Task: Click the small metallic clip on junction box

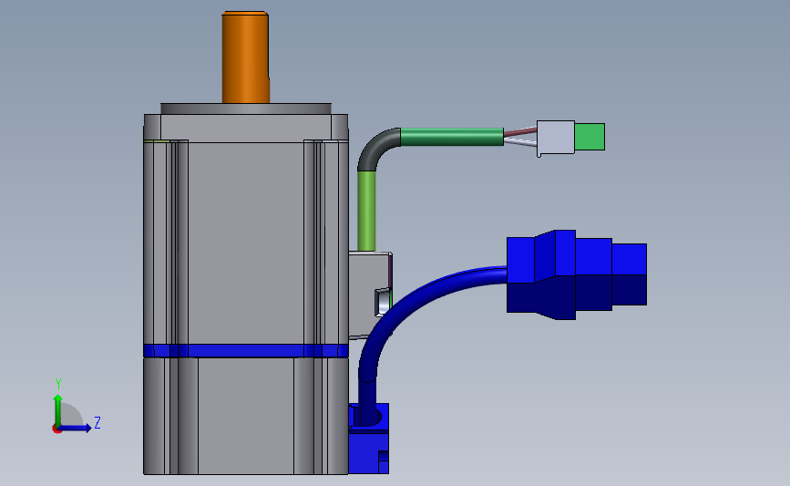Action: click(383, 303)
